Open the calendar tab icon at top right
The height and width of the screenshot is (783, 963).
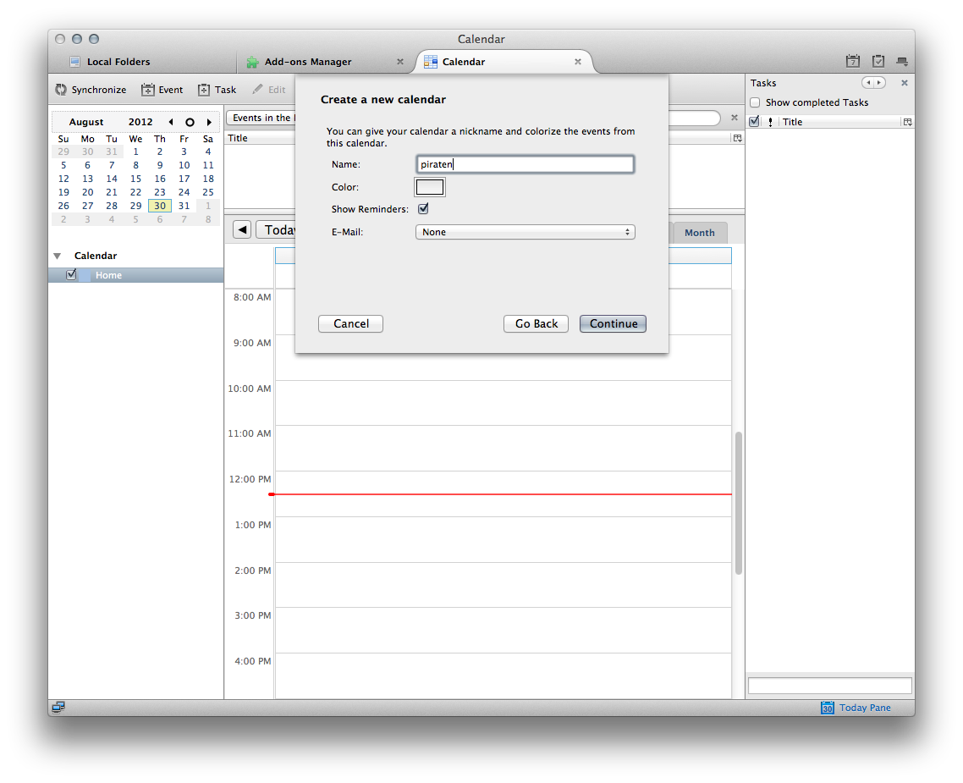[x=853, y=62]
